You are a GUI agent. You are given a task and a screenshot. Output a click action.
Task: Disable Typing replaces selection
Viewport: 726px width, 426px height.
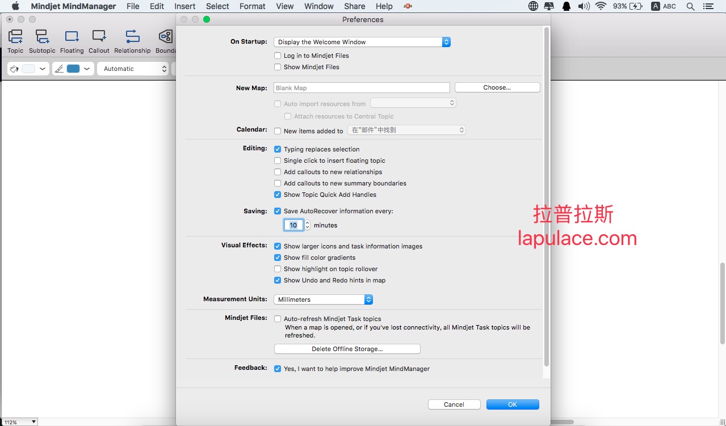278,149
